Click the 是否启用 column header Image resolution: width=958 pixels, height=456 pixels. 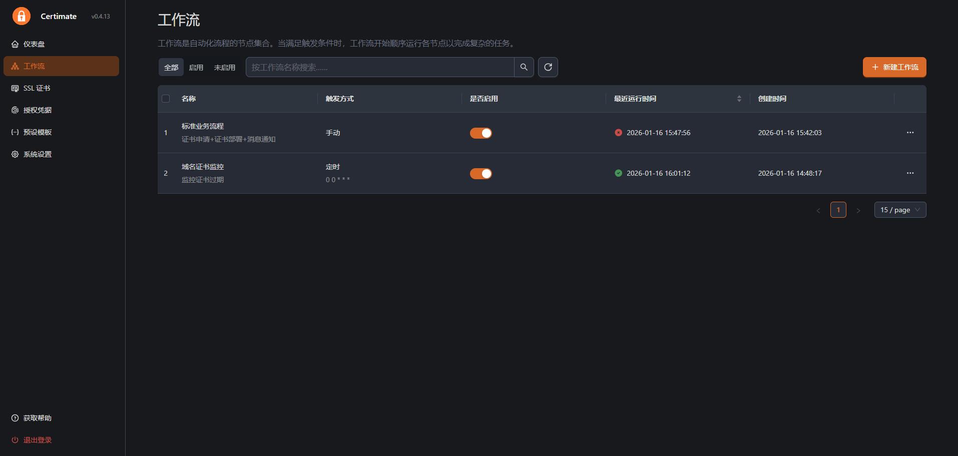(x=484, y=99)
